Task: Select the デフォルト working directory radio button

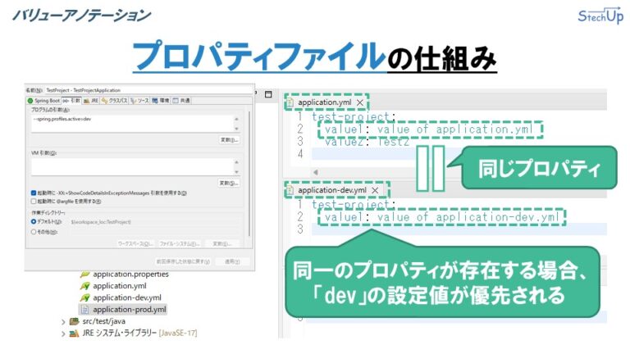Action: [34, 221]
